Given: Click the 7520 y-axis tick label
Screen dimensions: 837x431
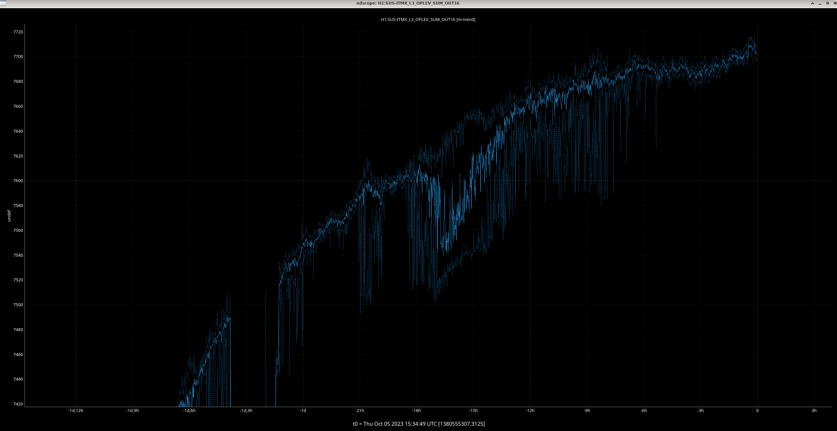Looking at the screenshot, I should [18, 280].
